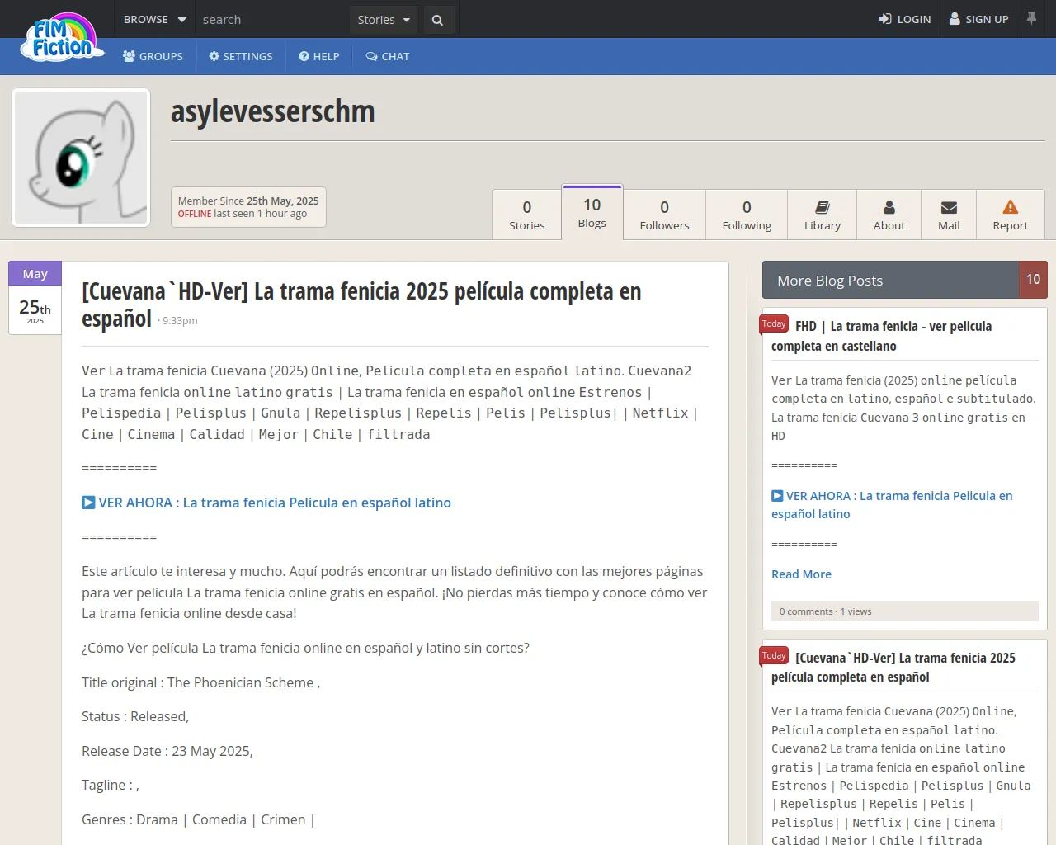The height and width of the screenshot is (845, 1056).
Task: Open the Groups menu item
Action: point(153,56)
